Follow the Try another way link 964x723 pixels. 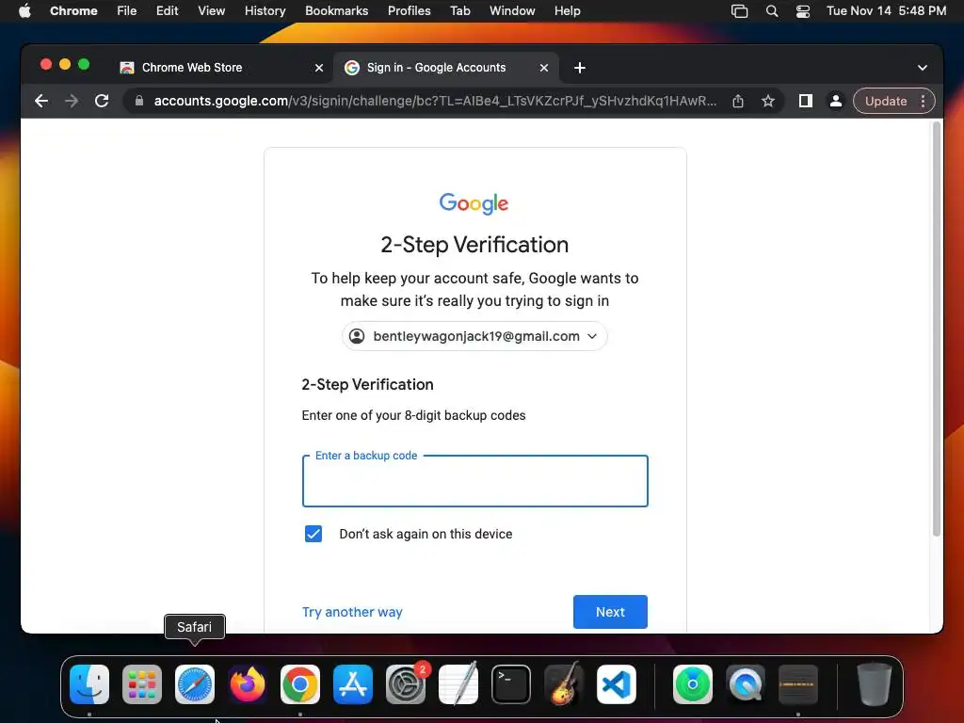pyautogui.click(x=352, y=612)
